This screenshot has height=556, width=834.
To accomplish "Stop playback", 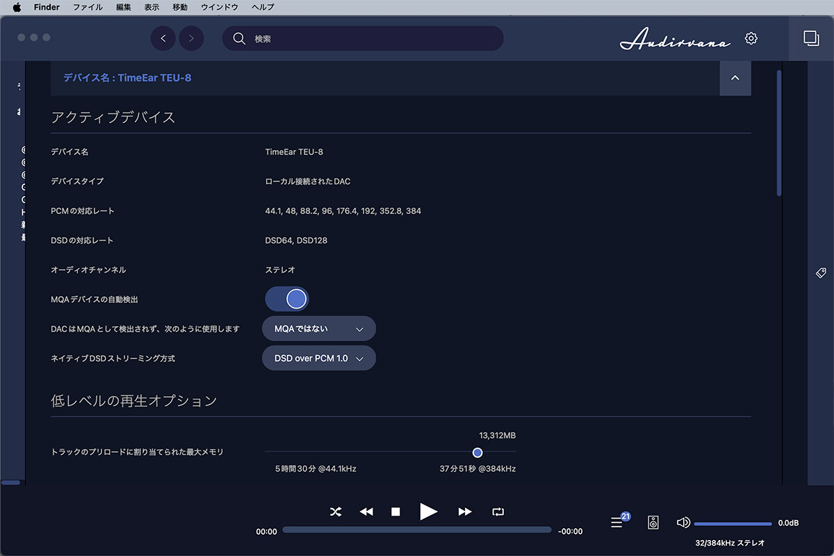I will click(395, 512).
